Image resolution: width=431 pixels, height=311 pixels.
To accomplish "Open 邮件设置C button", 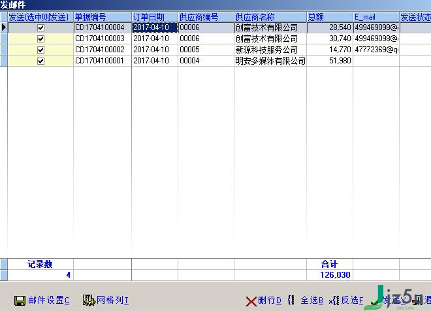I will (42, 301).
